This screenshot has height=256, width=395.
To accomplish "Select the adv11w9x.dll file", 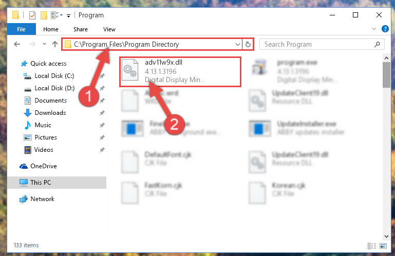I will point(180,72).
